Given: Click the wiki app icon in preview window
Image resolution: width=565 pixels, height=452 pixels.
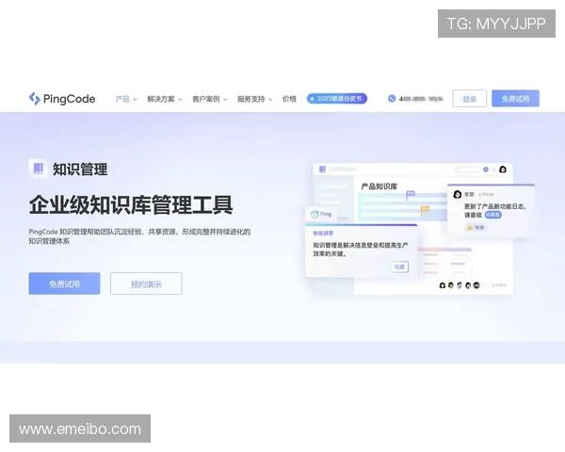Looking at the screenshot, I should tap(322, 169).
